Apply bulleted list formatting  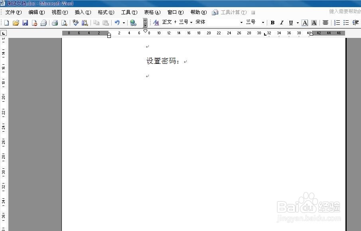tap(346, 23)
